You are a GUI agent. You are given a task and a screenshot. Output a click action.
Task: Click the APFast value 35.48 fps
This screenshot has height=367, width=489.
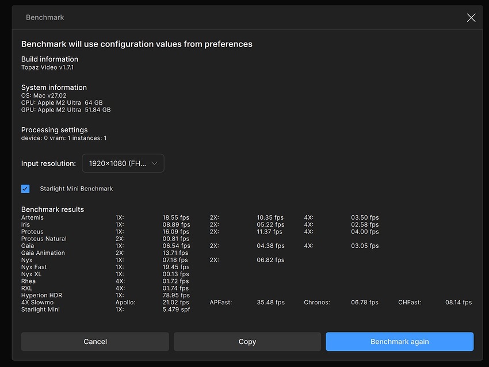click(x=271, y=303)
